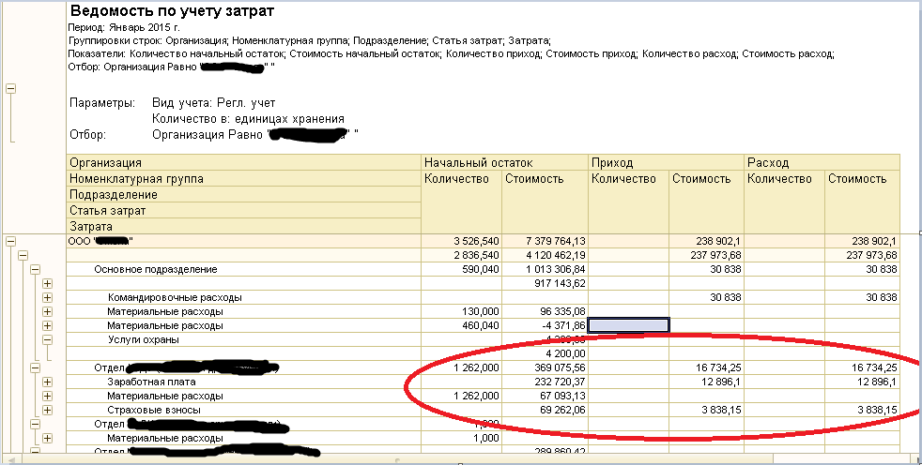Collapse Услуги охраны row
Screen dimensions: 922x465
click(47, 340)
